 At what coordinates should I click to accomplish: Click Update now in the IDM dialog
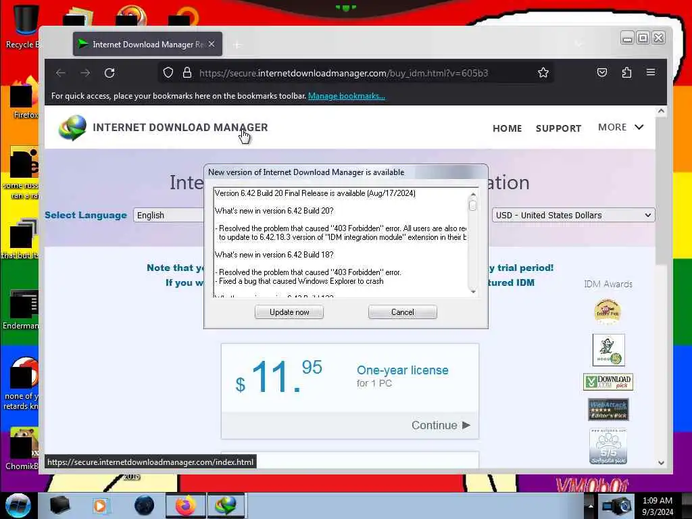(289, 312)
